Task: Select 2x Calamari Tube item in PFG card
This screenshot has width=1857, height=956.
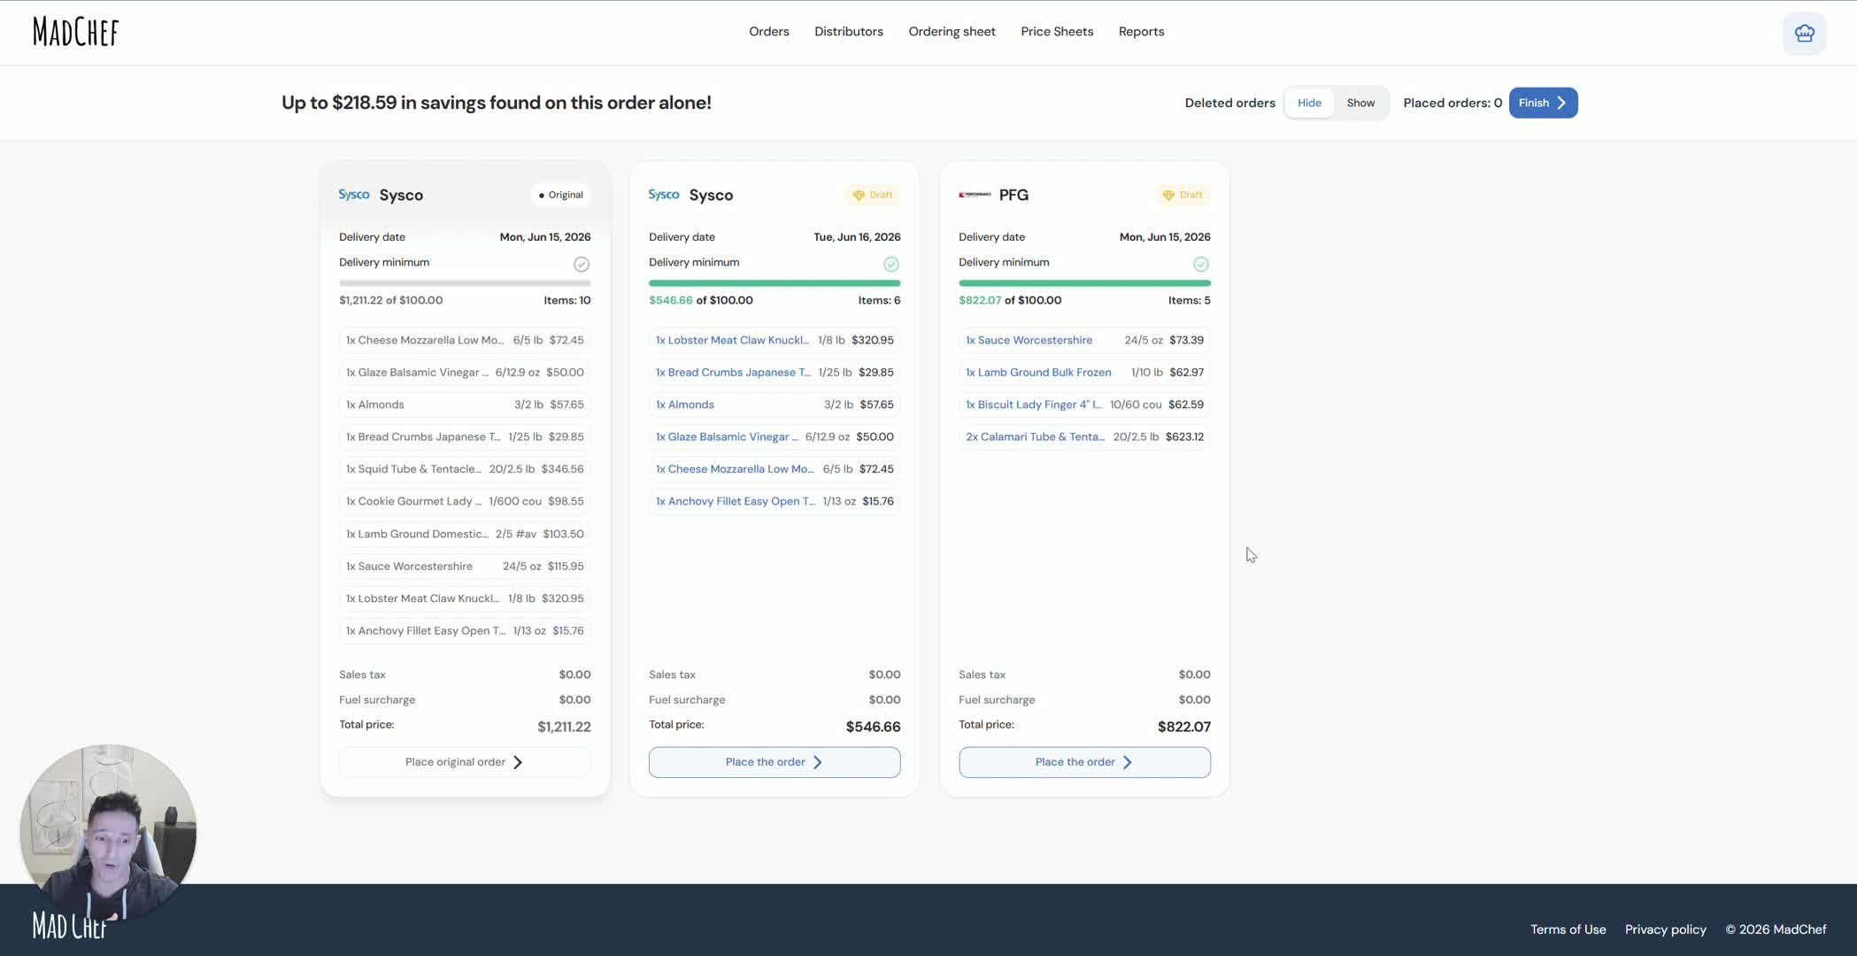Action: click(1084, 437)
